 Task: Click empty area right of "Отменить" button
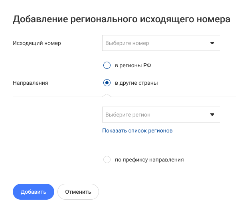(168, 192)
